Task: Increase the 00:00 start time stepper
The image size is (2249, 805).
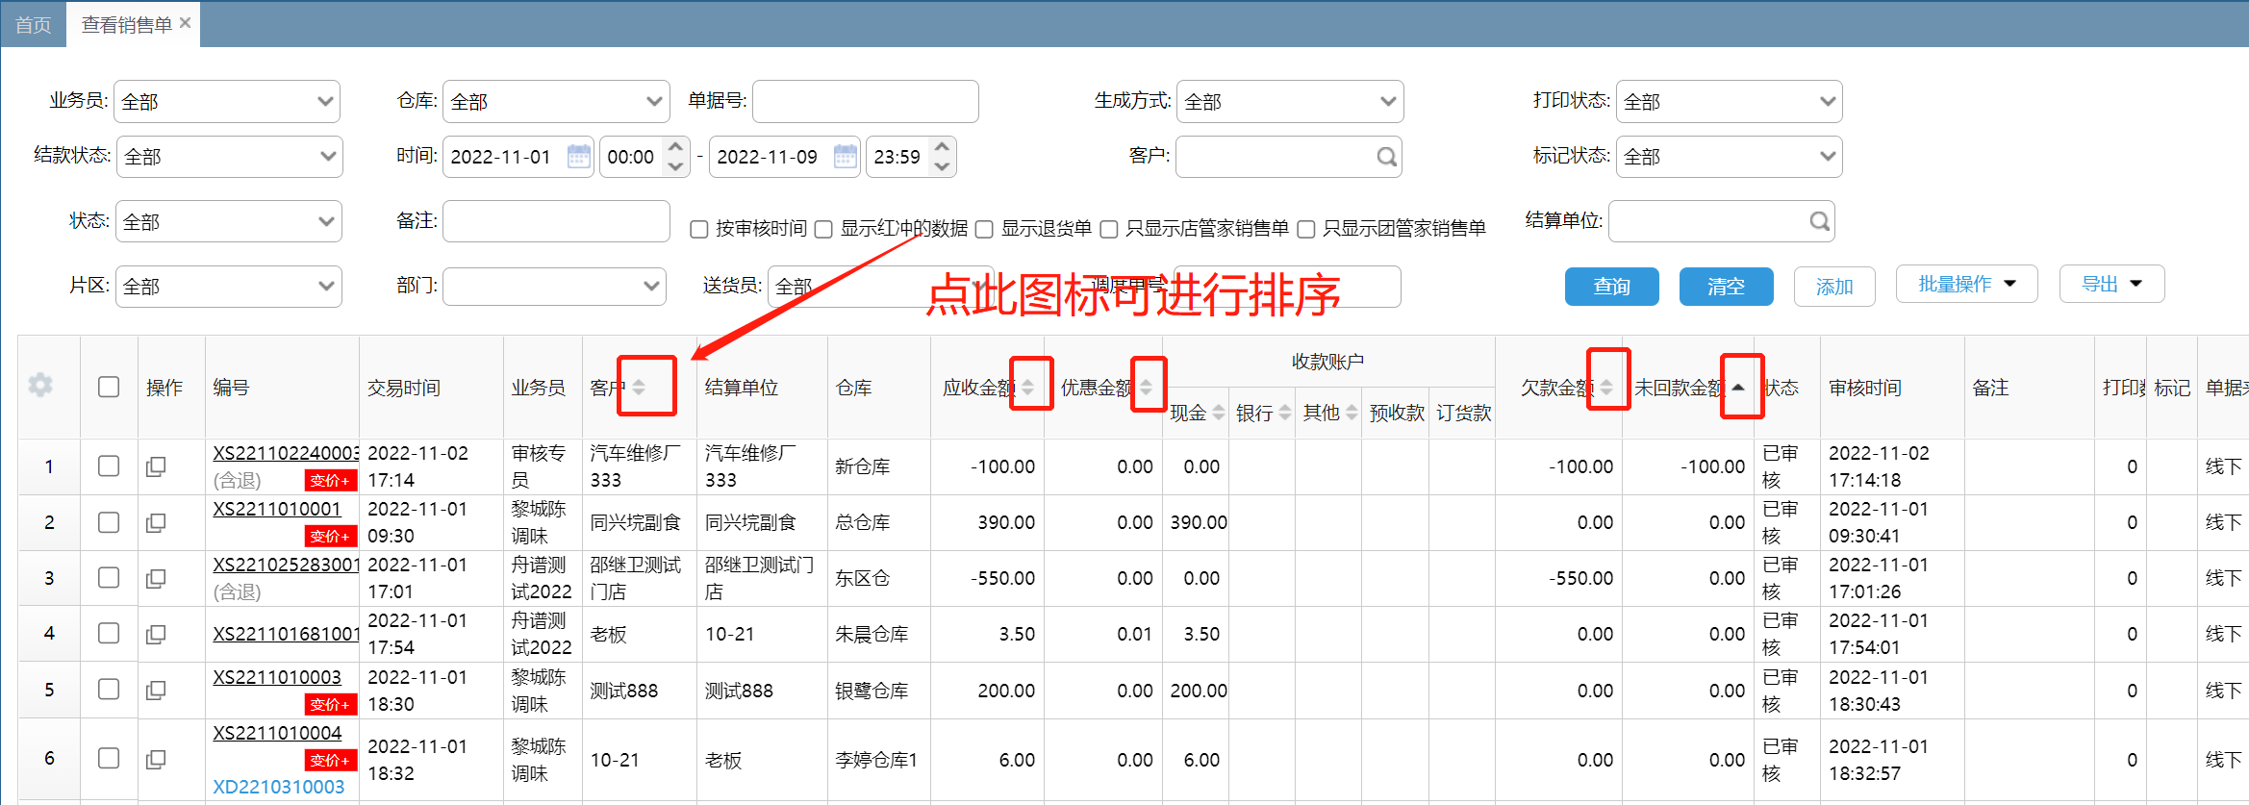Action: click(x=675, y=146)
